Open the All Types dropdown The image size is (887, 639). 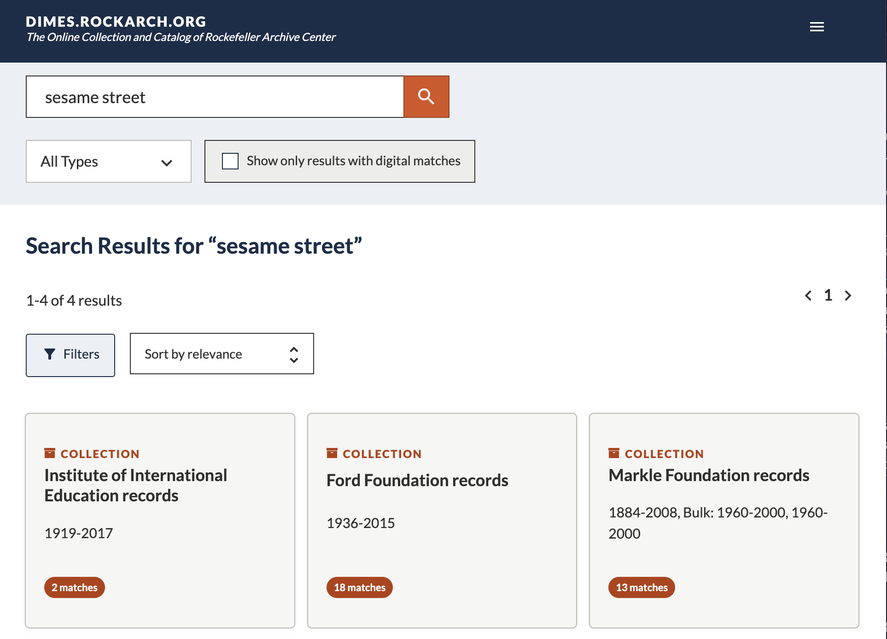[x=109, y=162]
